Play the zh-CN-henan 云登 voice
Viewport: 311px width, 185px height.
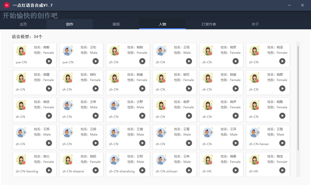point(282,143)
